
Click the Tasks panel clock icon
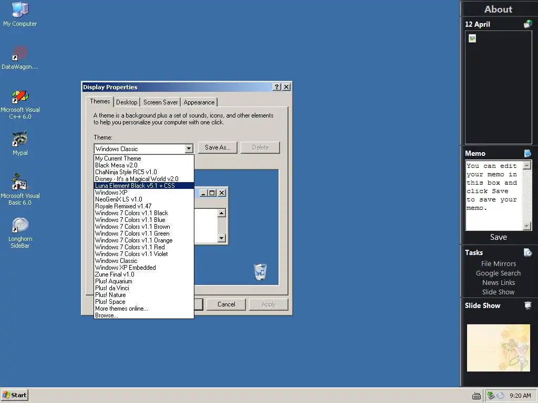(527, 252)
